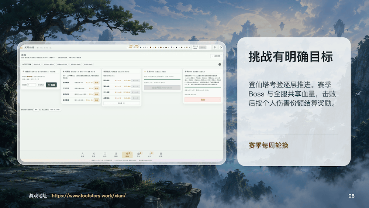Viewport: 369px width, 208px height.
Task: Click the 游戏地址 label text
Action: pos(38,196)
